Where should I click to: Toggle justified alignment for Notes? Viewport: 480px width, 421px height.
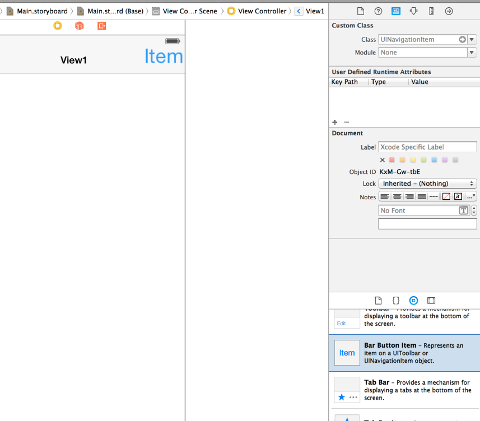click(x=422, y=197)
